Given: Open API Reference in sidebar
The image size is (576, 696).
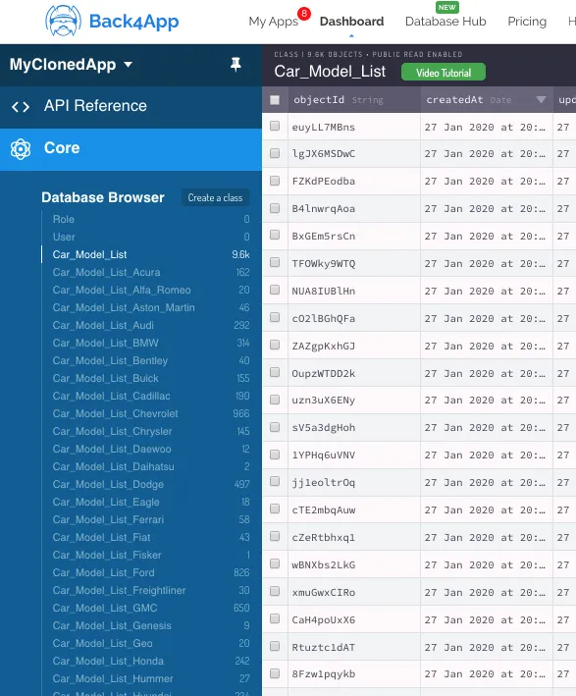Looking at the screenshot, I should coord(131,107).
